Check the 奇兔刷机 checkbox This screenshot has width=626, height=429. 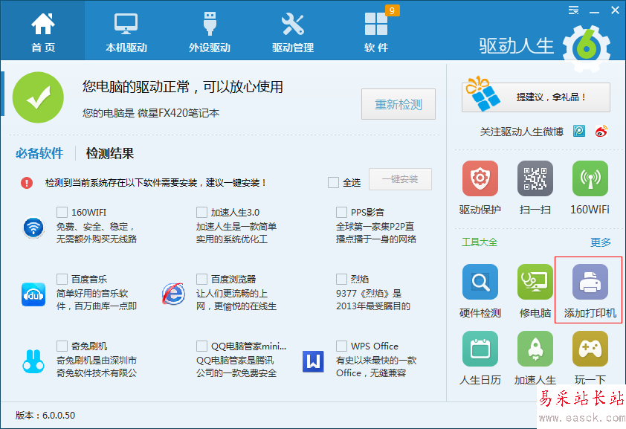coord(62,346)
